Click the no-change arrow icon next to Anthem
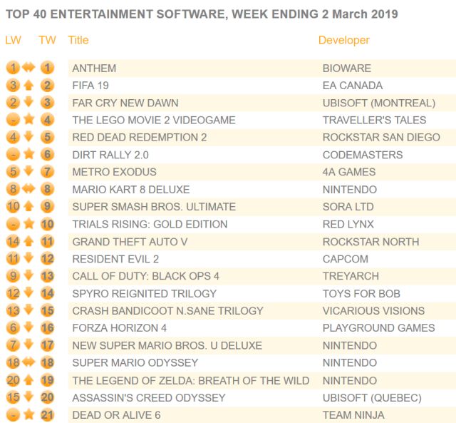The height and width of the screenshot is (423, 456). [x=29, y=68]
